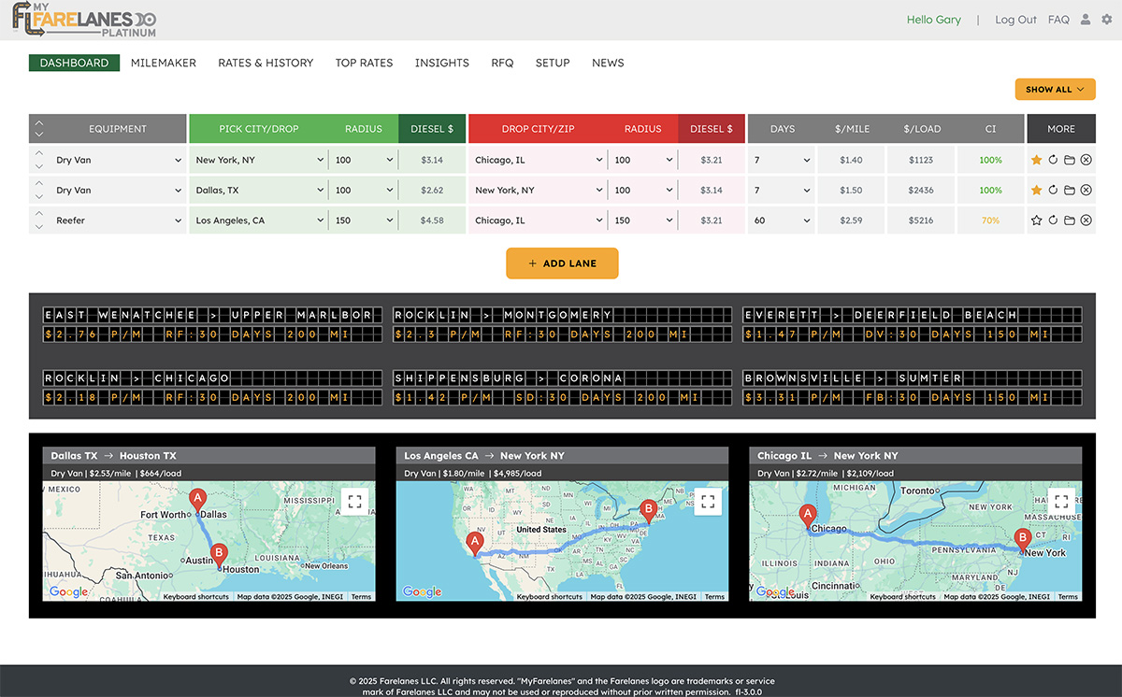The image size is (1122, 697).
Task: Switch to the Milemaker tab
Action: (x=164, y=63)
